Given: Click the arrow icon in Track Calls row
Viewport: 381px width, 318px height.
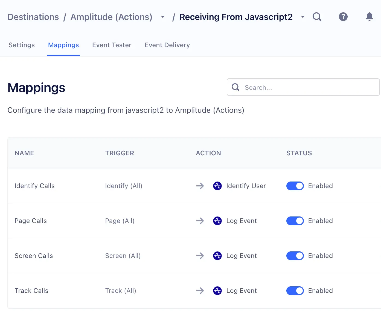Looking at the screenshot, I should [200, 291].
